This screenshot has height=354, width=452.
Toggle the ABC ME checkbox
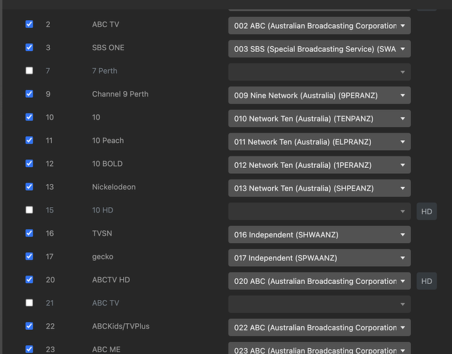point(29,349)
